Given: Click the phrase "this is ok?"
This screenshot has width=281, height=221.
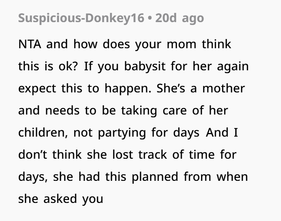Looking at the screenshot, I should [x=48, y=66].
